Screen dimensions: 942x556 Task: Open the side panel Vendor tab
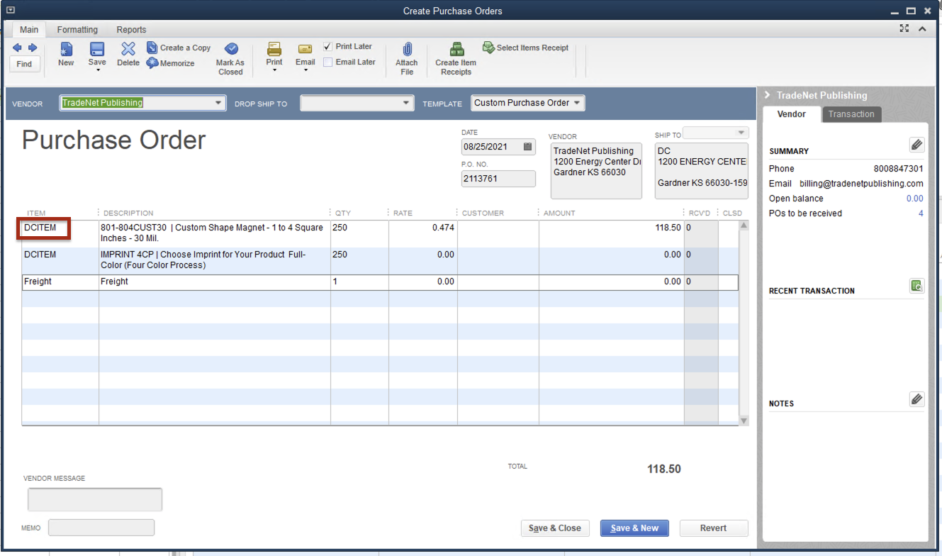792,114
